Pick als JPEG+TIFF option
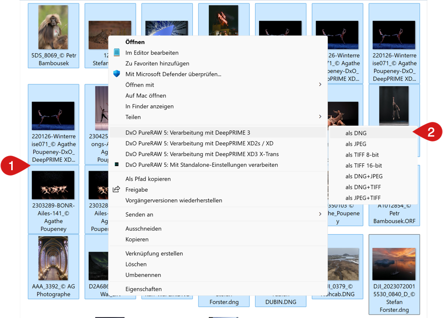This screenshot has height=318, width=443. coord(363,198)
